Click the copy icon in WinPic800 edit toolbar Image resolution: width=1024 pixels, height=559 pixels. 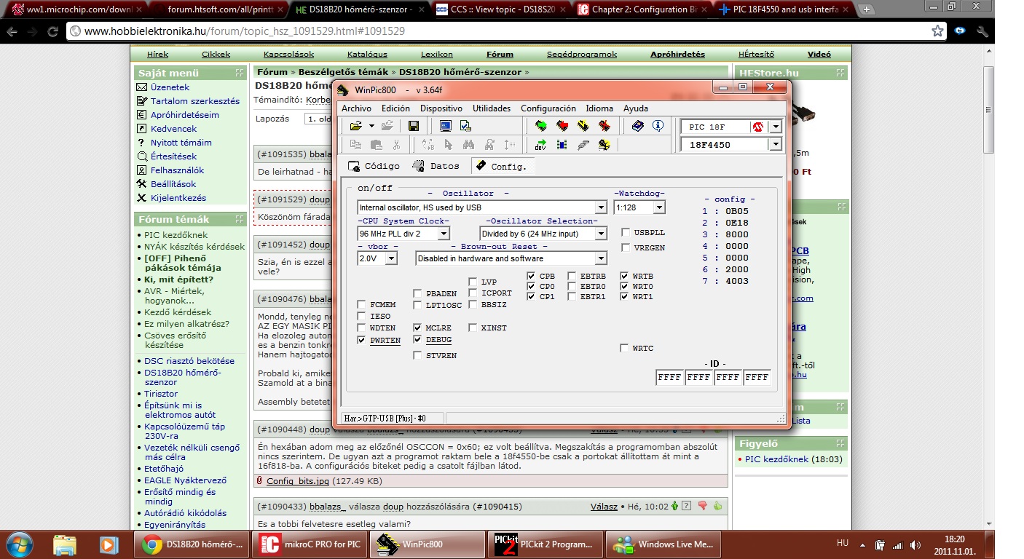[x=355, y=145]
